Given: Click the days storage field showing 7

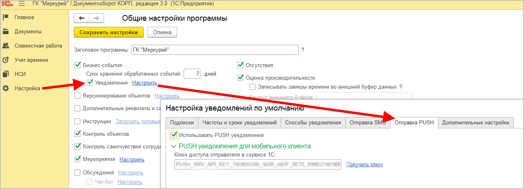Looking at the screenshot, I should coord(192,74).
